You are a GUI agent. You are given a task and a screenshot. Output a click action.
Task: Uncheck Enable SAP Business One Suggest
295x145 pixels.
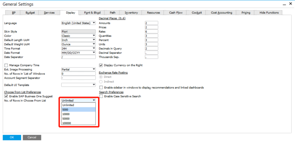pyautogui.click(x=6, y=96)
